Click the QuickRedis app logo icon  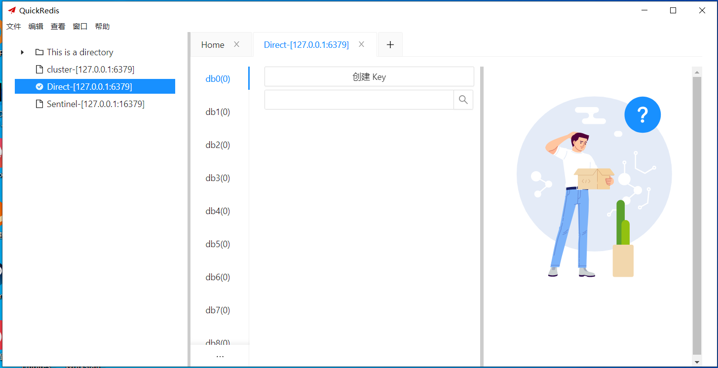click(12, 10)
